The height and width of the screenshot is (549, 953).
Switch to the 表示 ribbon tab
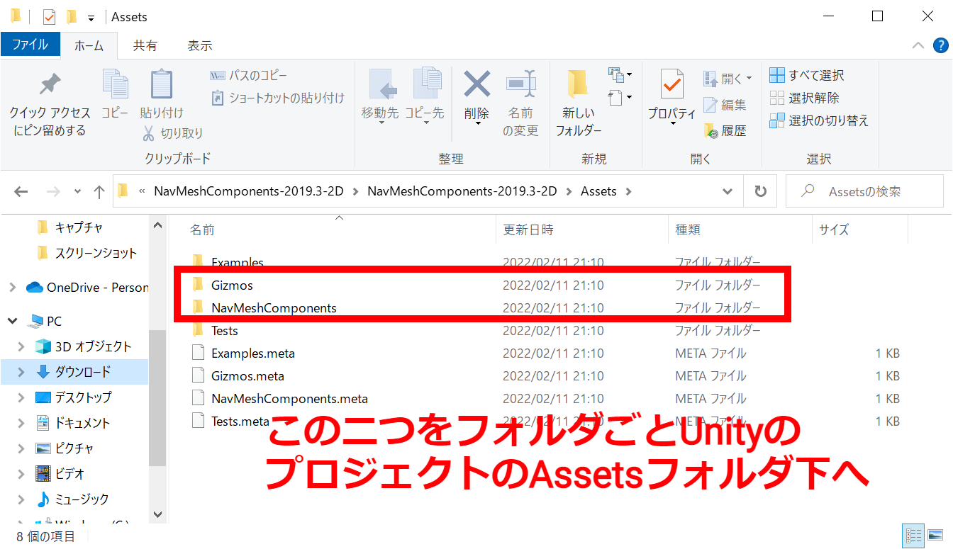(x=199, y=45)
